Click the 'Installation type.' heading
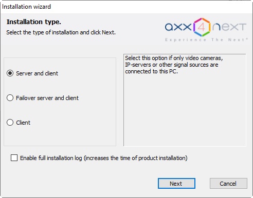 pos(34,22)
